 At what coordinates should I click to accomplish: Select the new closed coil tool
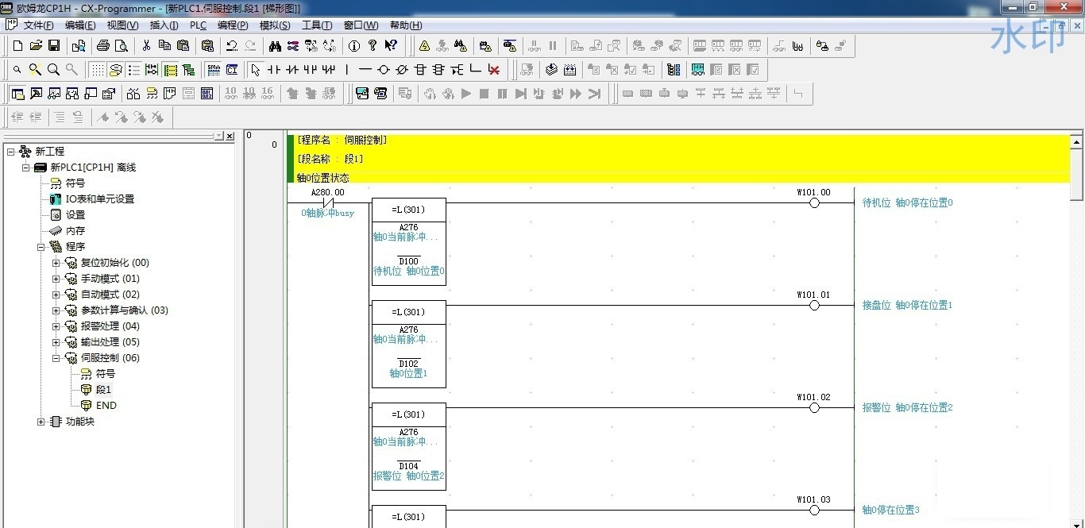pos(402,70)
